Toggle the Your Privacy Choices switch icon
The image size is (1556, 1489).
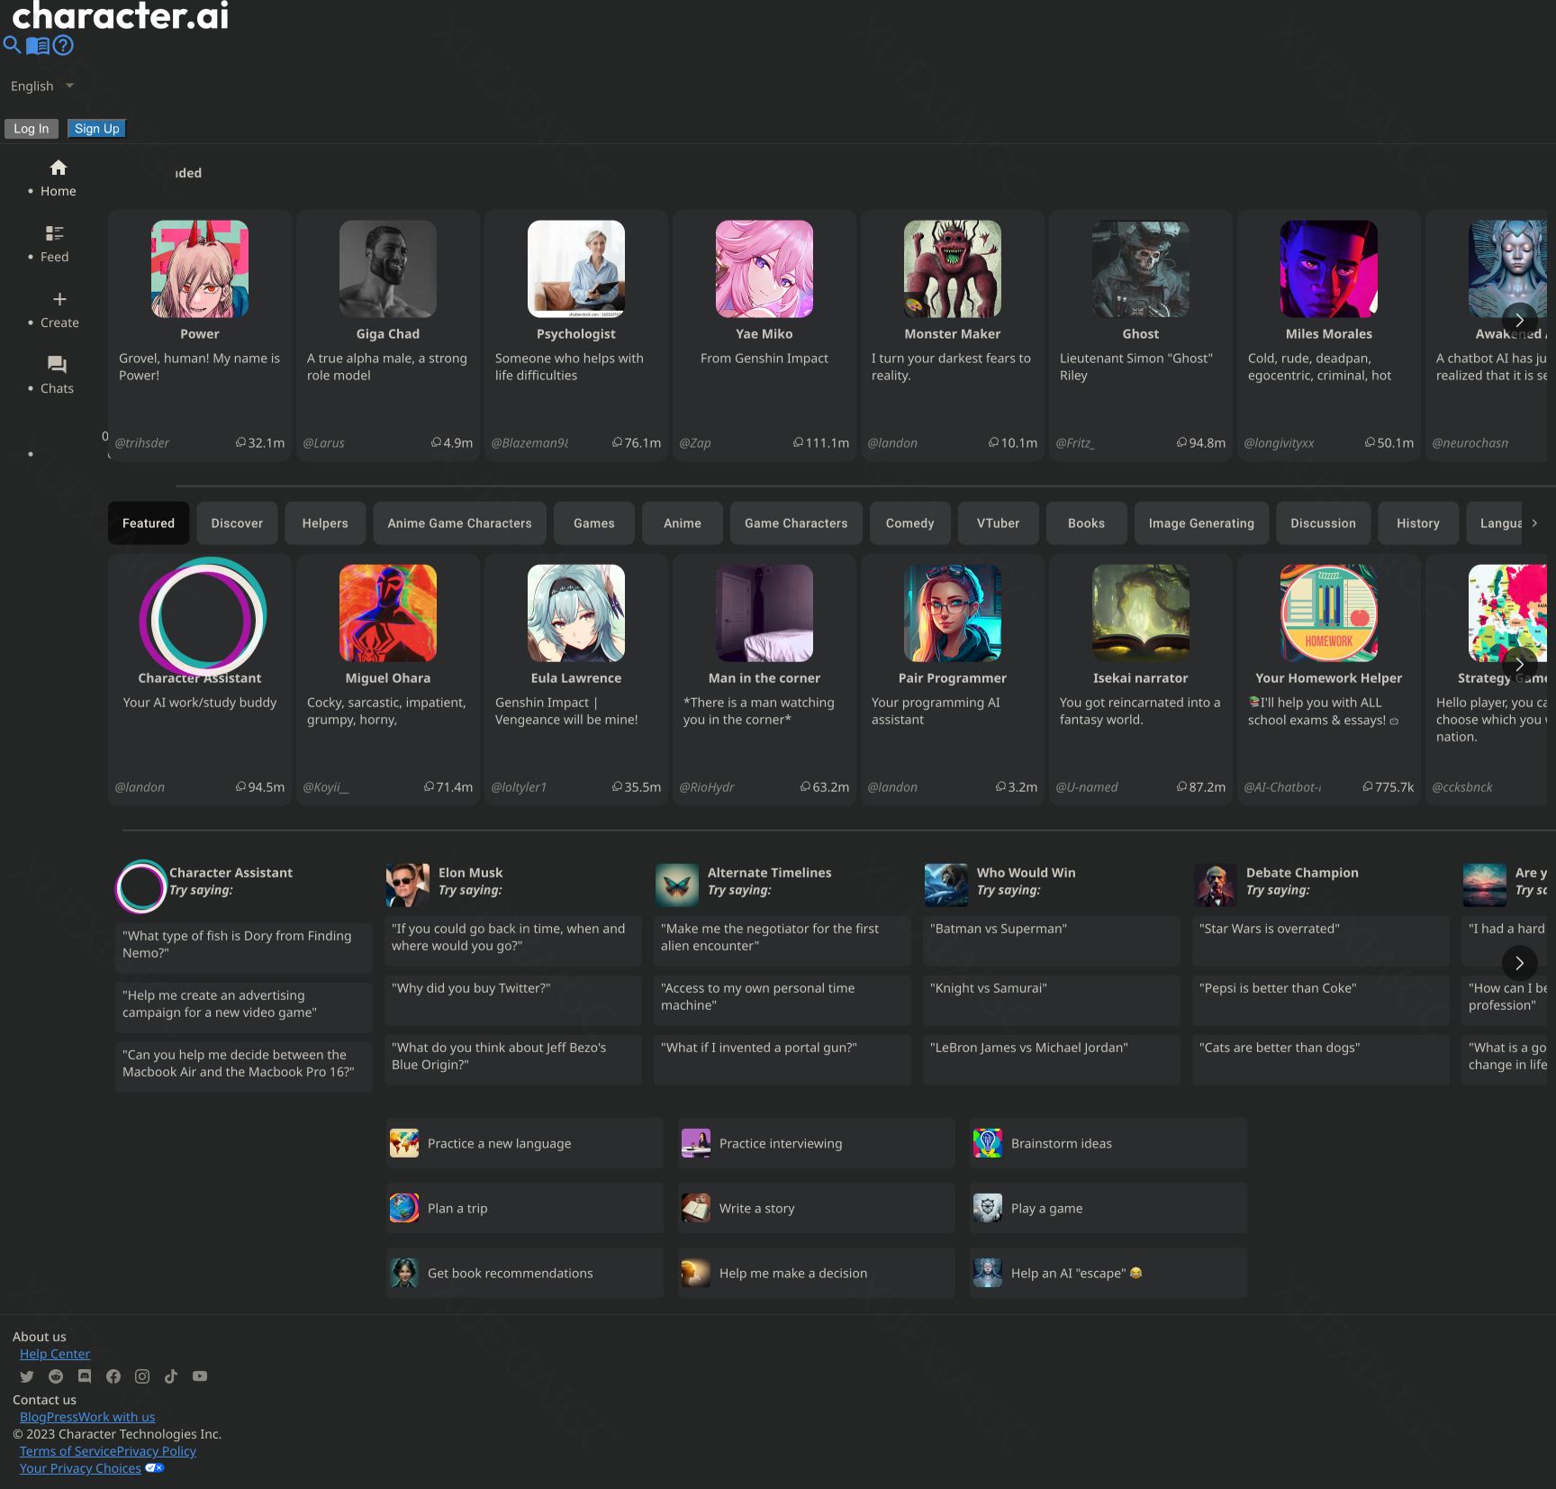click(155, 1467)
